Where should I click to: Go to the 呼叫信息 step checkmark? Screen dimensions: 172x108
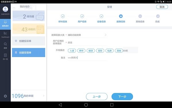point(63,16)
